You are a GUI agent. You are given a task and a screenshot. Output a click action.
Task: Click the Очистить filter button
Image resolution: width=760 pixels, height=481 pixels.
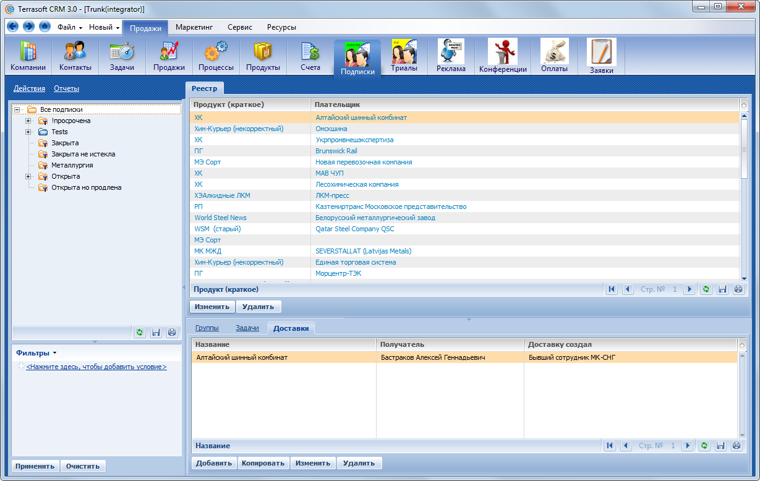tap(83, 467)
